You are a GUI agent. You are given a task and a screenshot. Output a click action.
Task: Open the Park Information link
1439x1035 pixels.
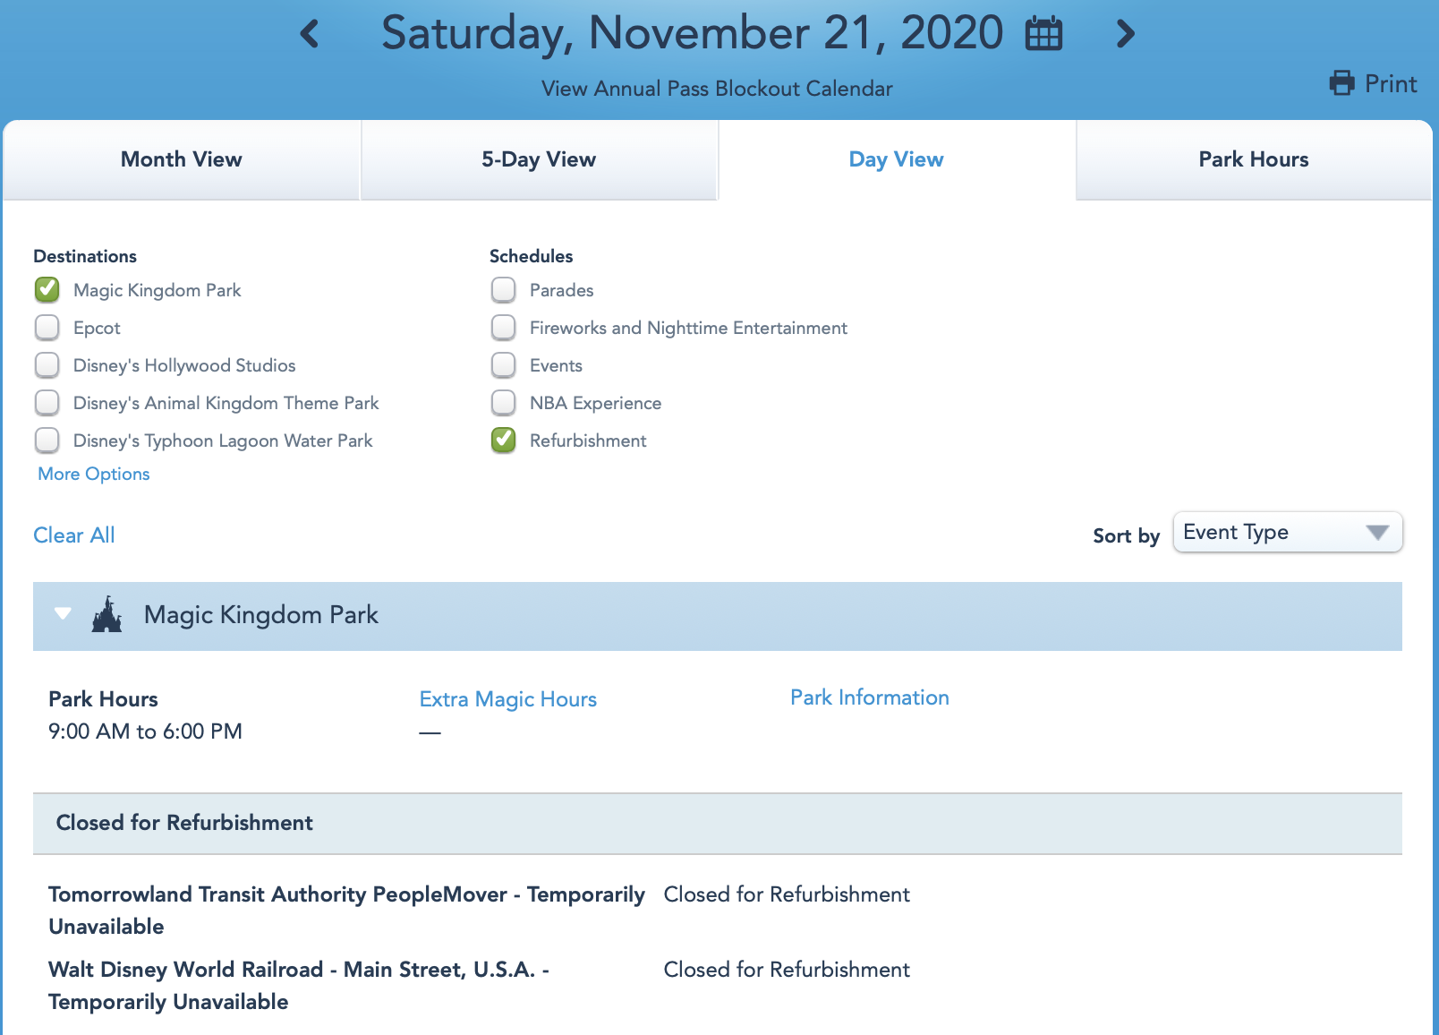point(869,697)
